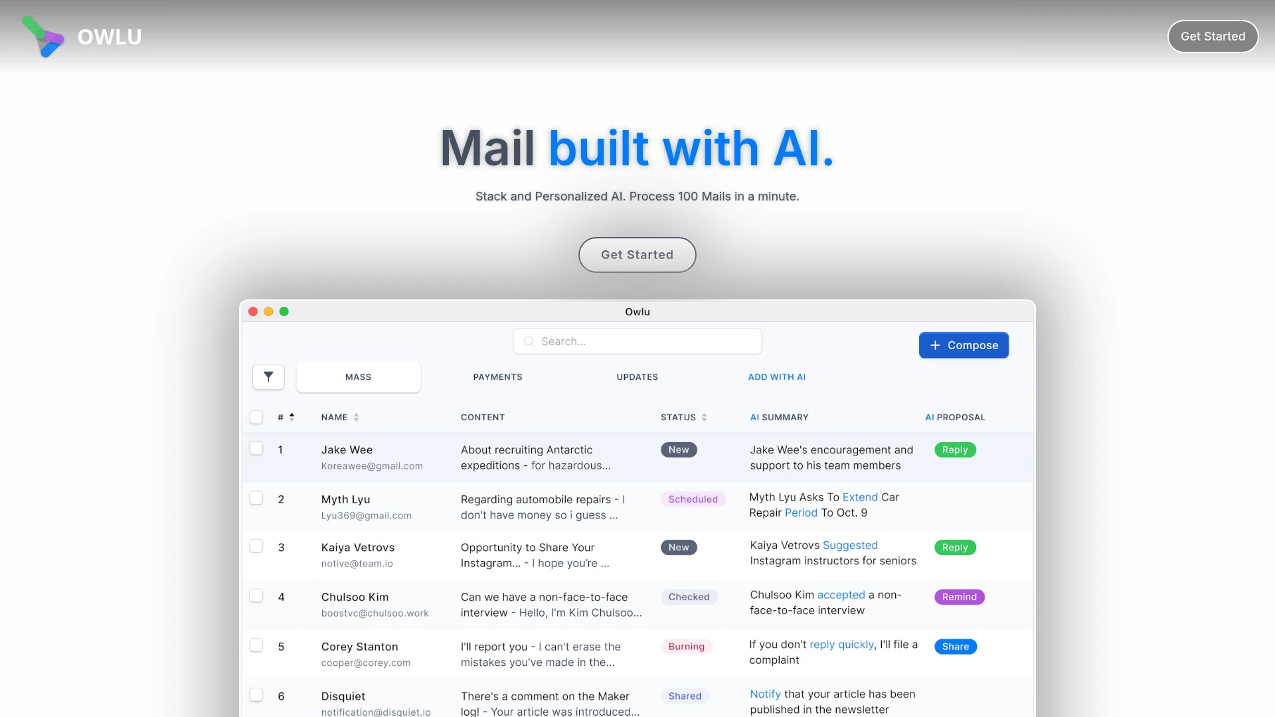Toggle the select-all emails checkbox
This screenshot has width=1275, height=717.
click(256, 416)
